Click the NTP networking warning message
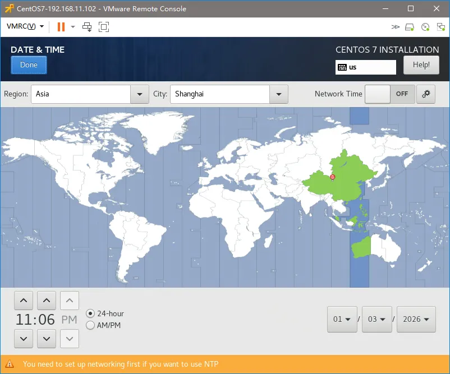Image resolution: width=450 pixels, height=374 pixels. pyautogui.click(x=121, y=364)
